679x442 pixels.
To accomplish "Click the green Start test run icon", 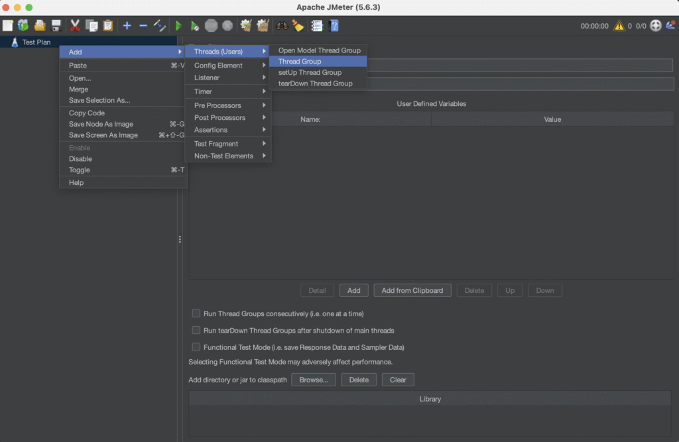I will pyautogui.click(x=178, y=26).
